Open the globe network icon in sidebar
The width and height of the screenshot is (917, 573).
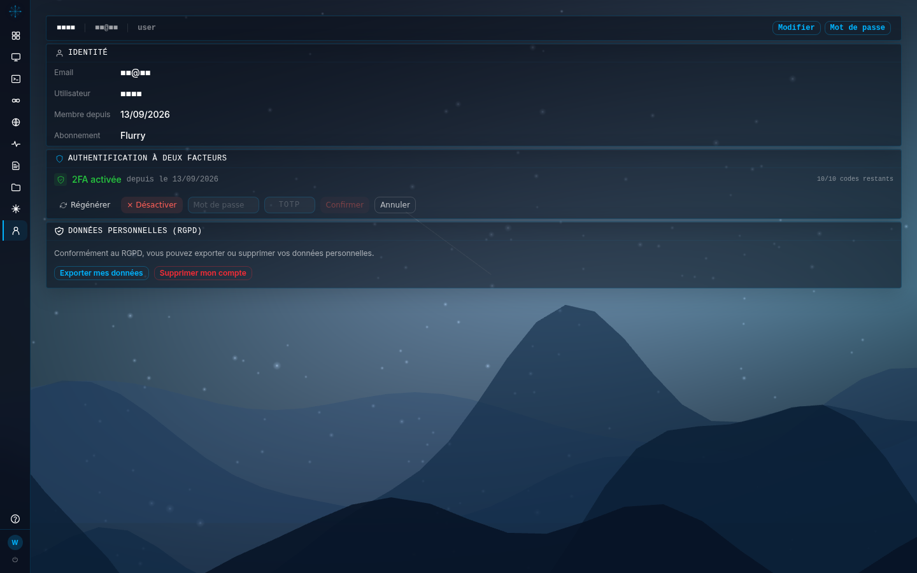[16, 122]
